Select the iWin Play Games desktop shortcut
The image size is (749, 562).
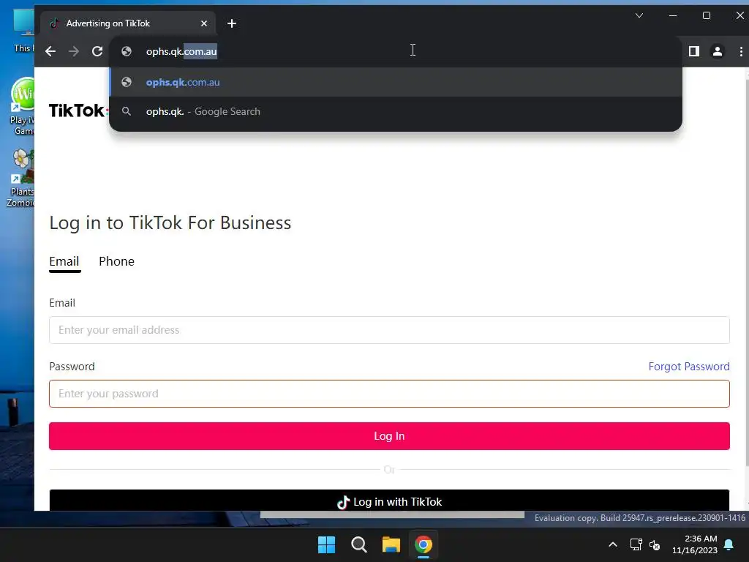tap(22, 106)
